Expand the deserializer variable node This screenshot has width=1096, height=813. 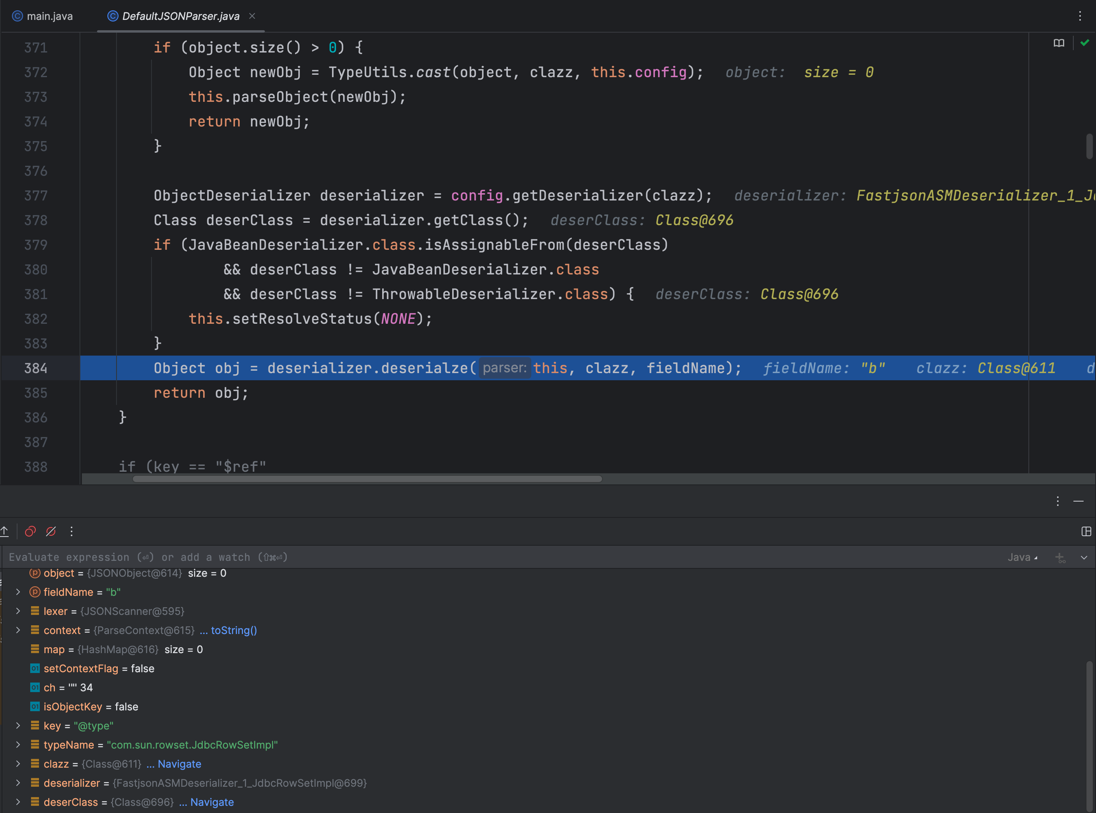point(18,782)
